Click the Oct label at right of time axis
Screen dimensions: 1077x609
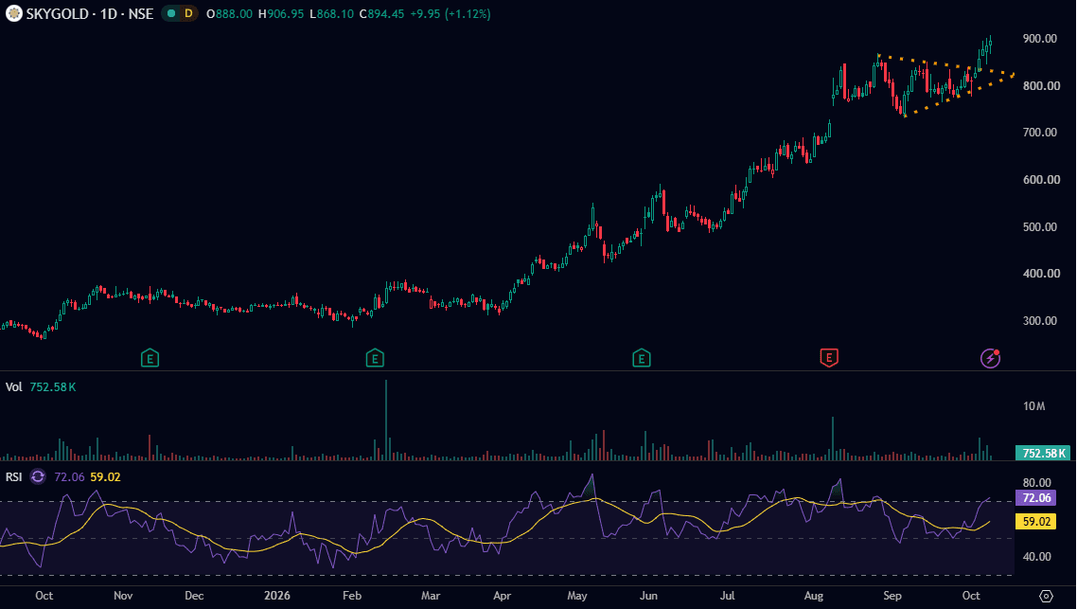pyautogui.click(x=971, y=595)
